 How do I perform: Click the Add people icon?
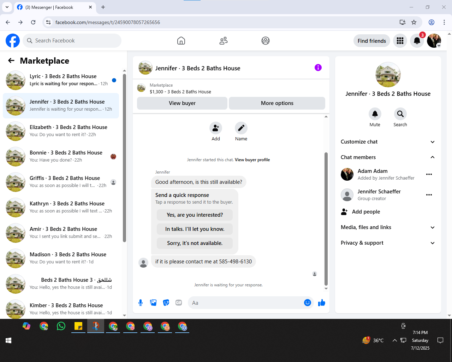click(344, 212)
